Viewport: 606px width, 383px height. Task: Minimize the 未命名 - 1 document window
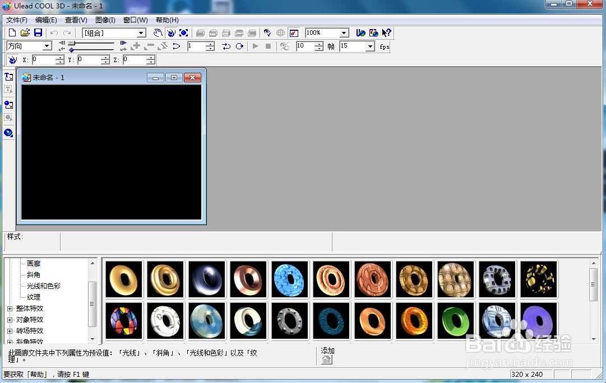point(156,78)
